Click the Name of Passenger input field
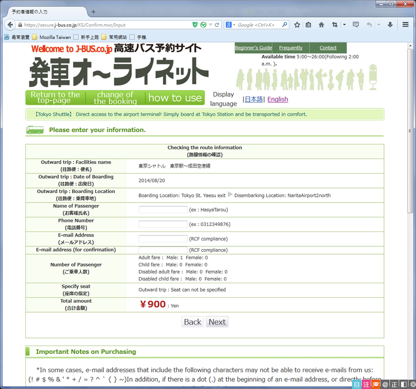The image size is (416, 389). [163, 210]
